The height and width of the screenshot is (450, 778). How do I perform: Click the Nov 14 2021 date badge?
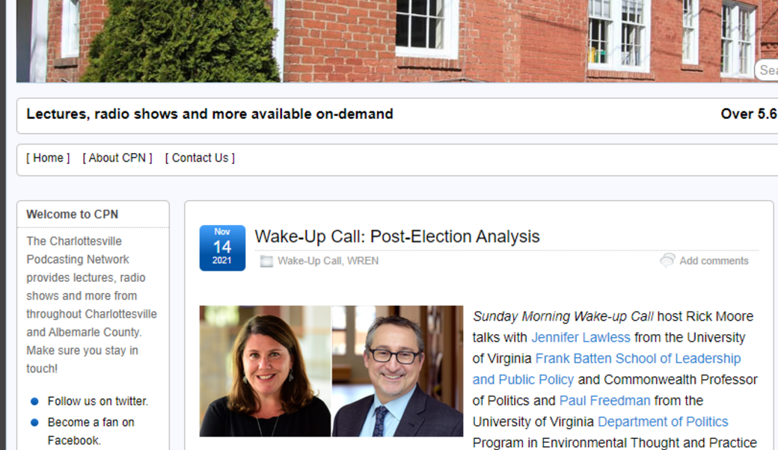click(x=222, y=247)
